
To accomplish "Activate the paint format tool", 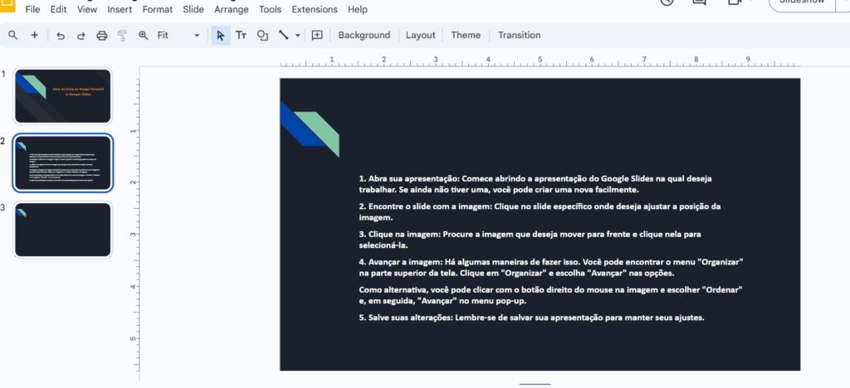I will tap(122, 35).
